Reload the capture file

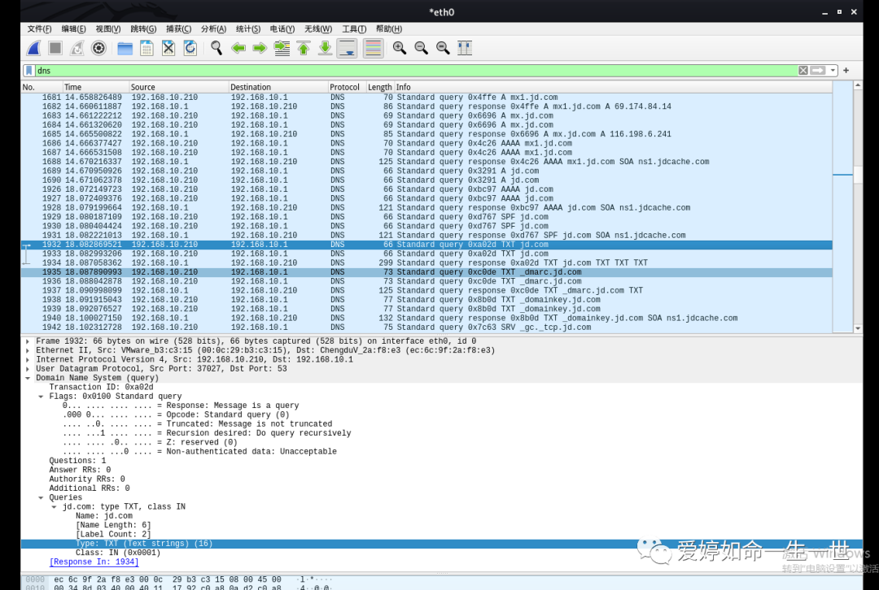click(x=190, y=48)
